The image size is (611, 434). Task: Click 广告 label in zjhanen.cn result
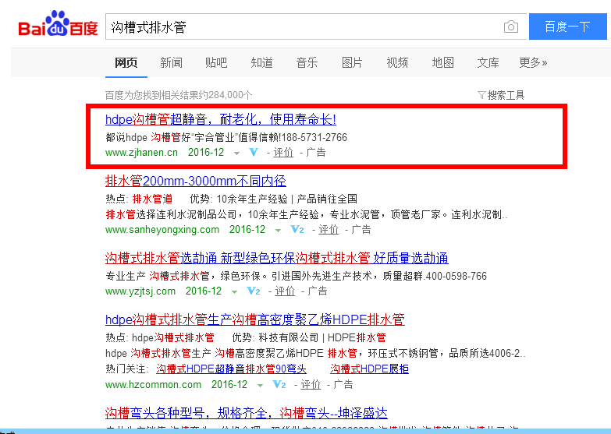(x=316, y=152)
